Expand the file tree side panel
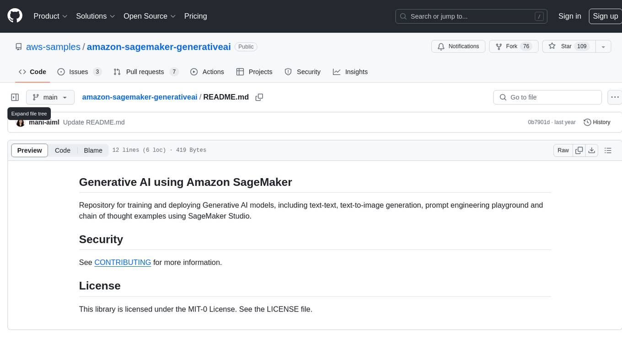The height and width of the screenshot is (349, 622). (15, 97)
